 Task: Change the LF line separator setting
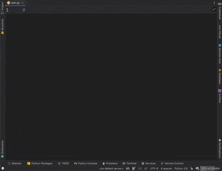[x=146, y=168]
